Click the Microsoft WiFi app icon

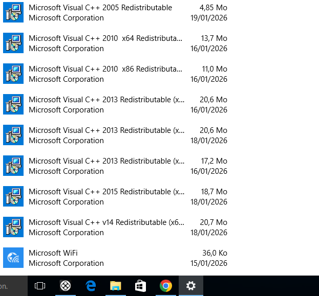tap(13, 258)
